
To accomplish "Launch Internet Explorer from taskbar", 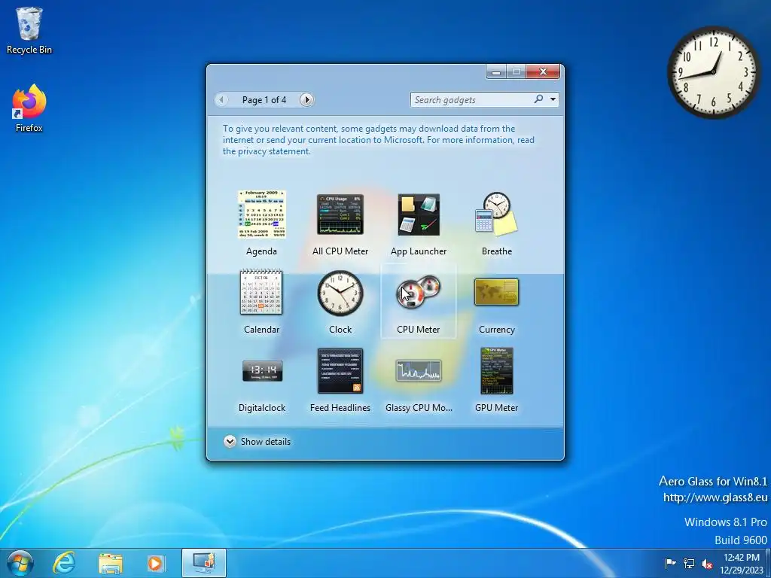I will 65,563.
